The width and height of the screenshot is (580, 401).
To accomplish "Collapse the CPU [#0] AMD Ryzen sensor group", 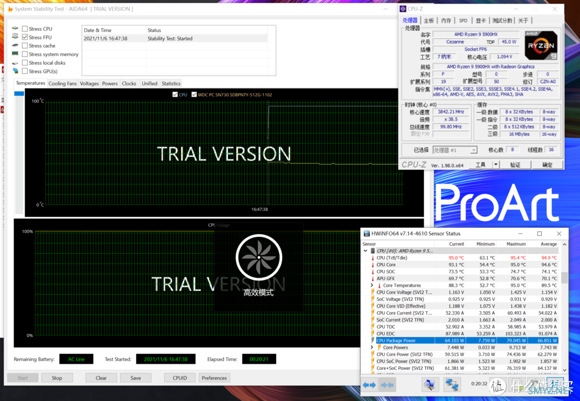I will tap(366, 251).
